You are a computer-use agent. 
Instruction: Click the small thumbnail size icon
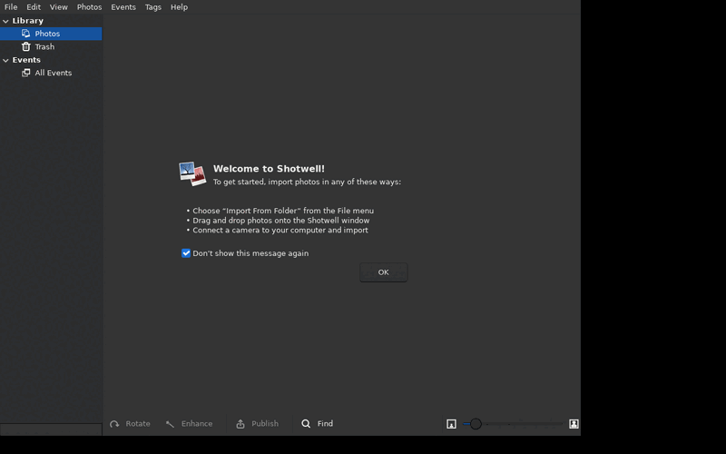[x=451, y=424]
